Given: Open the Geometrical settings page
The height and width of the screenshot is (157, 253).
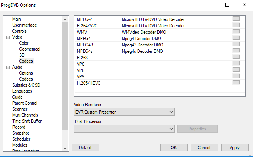Looking at the screenshot, I should pyautogui.click(x=30, y=49).
